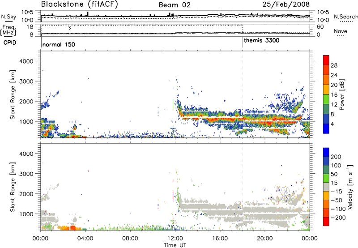Screen dimensions: 358x248
Task: Click the '3000' tick in velocity panel
Action: point(26,174)
